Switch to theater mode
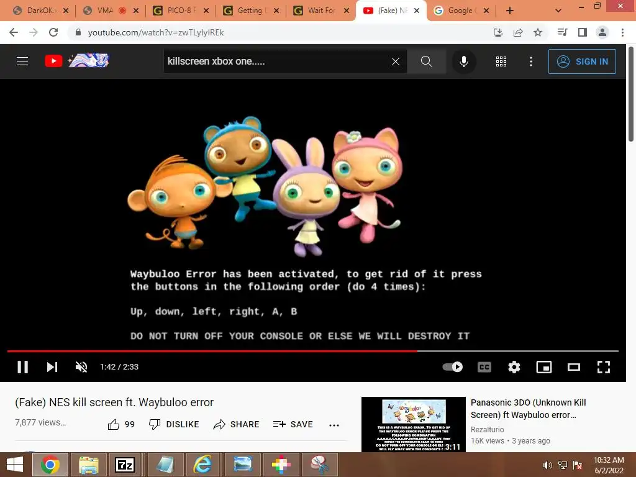636x477 pixels. point(573,366)
